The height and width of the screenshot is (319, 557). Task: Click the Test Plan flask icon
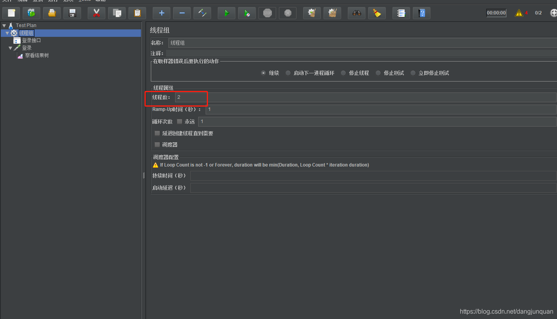[11, 25]
